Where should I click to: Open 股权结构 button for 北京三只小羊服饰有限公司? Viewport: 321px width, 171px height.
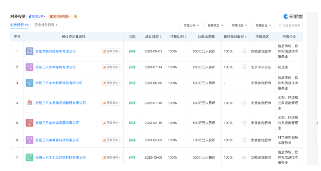[111, 67]
